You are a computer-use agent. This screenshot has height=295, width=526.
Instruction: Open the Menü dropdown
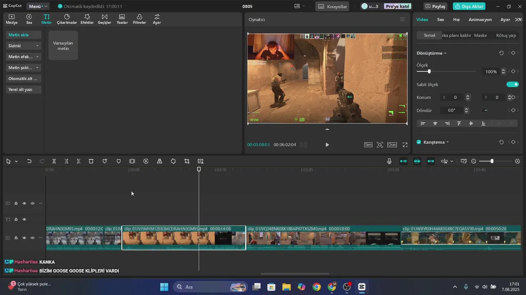pyautogui.click(x=38, y=7)
